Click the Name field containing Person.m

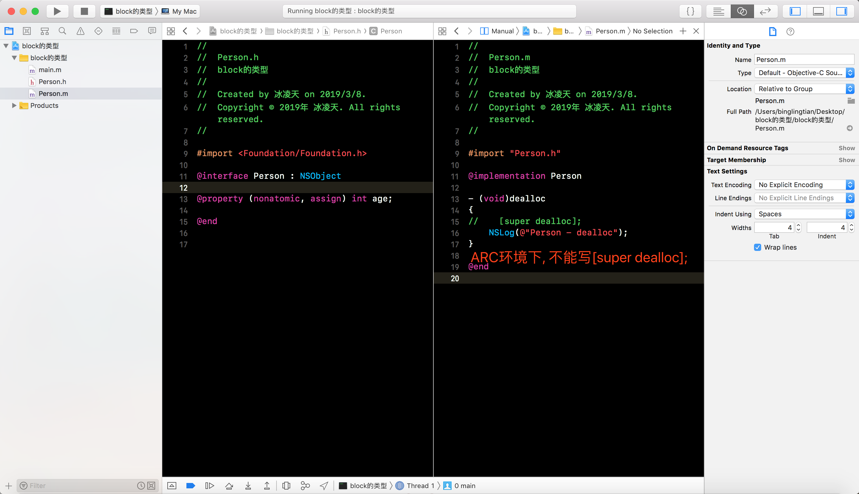804,60
